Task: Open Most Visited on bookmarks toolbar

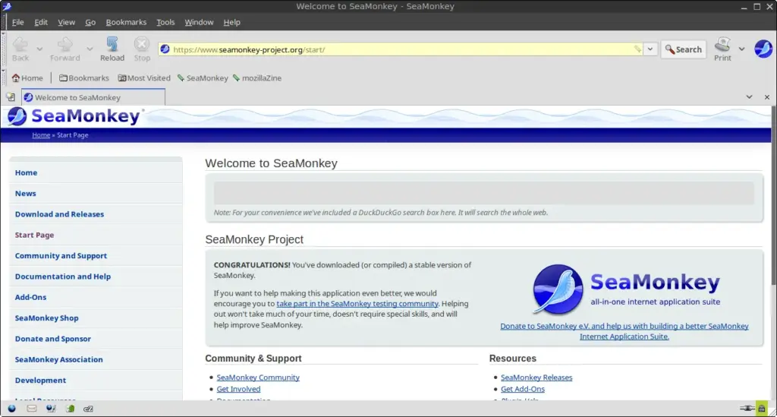Action: 144,77
